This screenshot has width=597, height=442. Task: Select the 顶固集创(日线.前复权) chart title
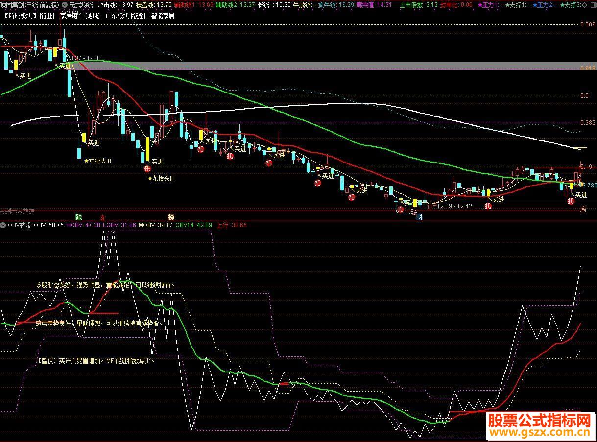point(30,5)
